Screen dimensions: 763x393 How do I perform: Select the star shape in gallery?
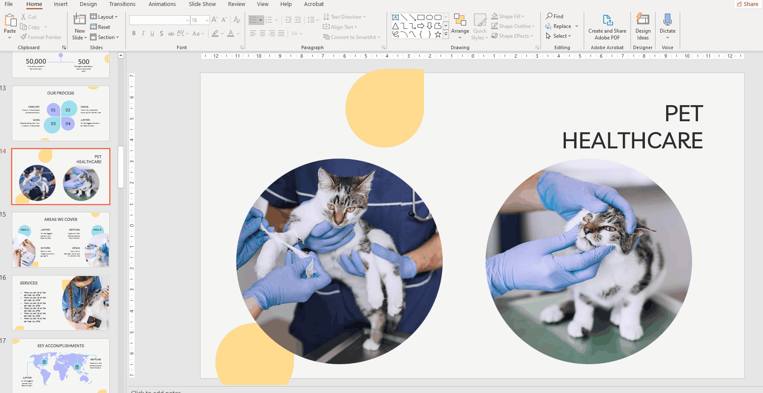[x=438, y=34]
